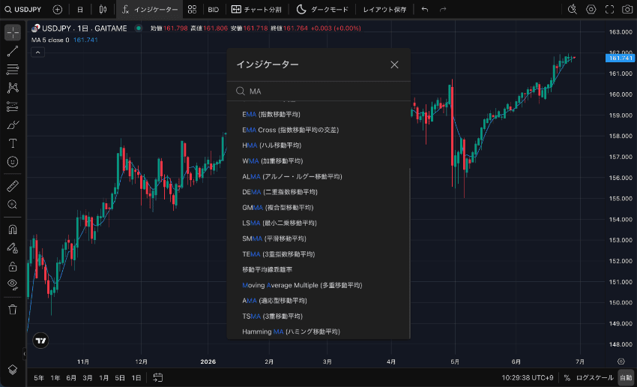Open the horizontal lines Fibonacci tool

13,70
